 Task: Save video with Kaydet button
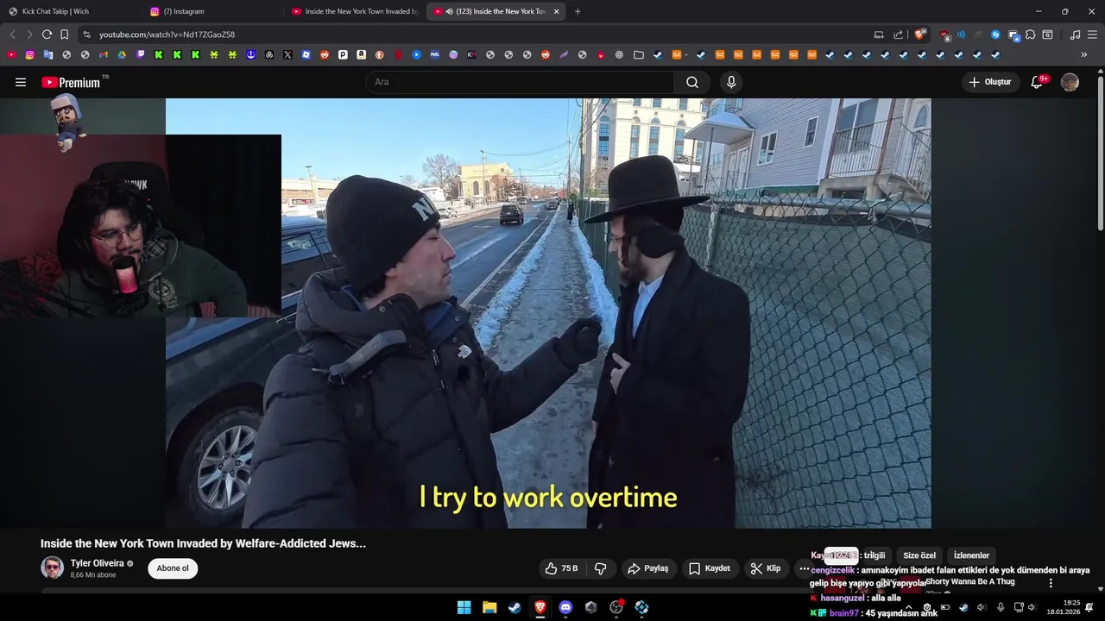point(710,568)
